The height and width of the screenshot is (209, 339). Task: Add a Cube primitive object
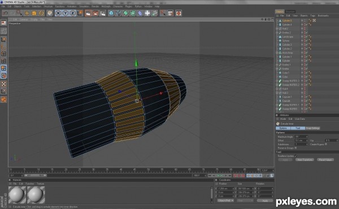[111, 13]
